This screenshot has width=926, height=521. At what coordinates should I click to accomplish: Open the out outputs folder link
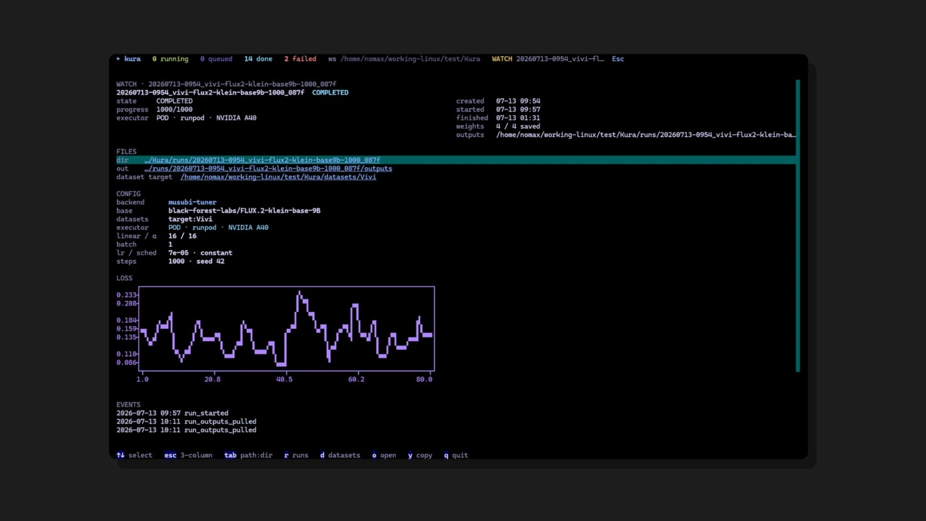(268, 169)
